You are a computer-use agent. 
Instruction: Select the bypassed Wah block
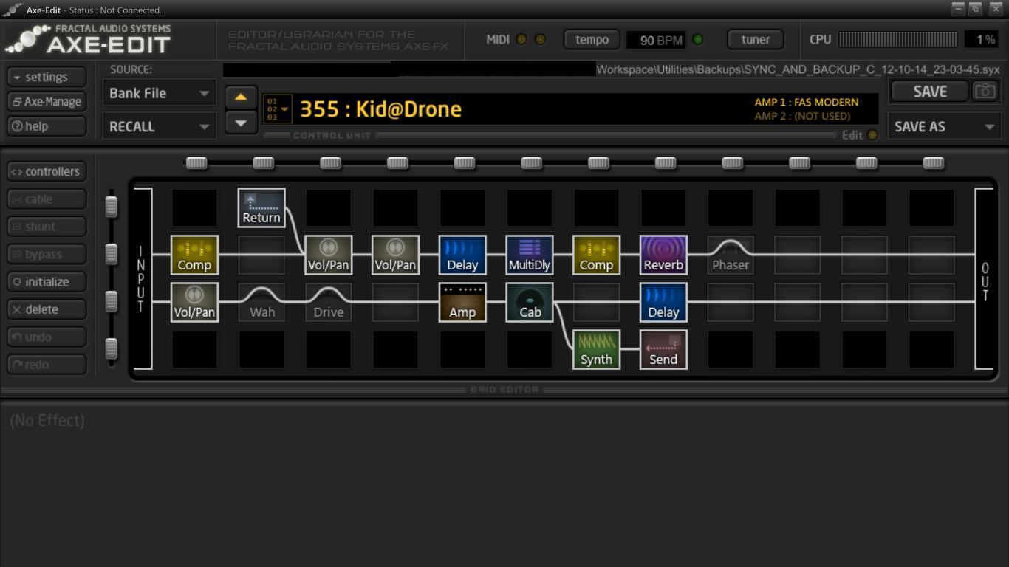(261, 302)
